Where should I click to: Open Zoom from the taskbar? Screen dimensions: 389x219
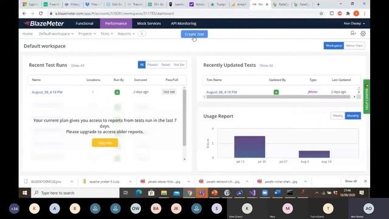[x=265, y=193]
